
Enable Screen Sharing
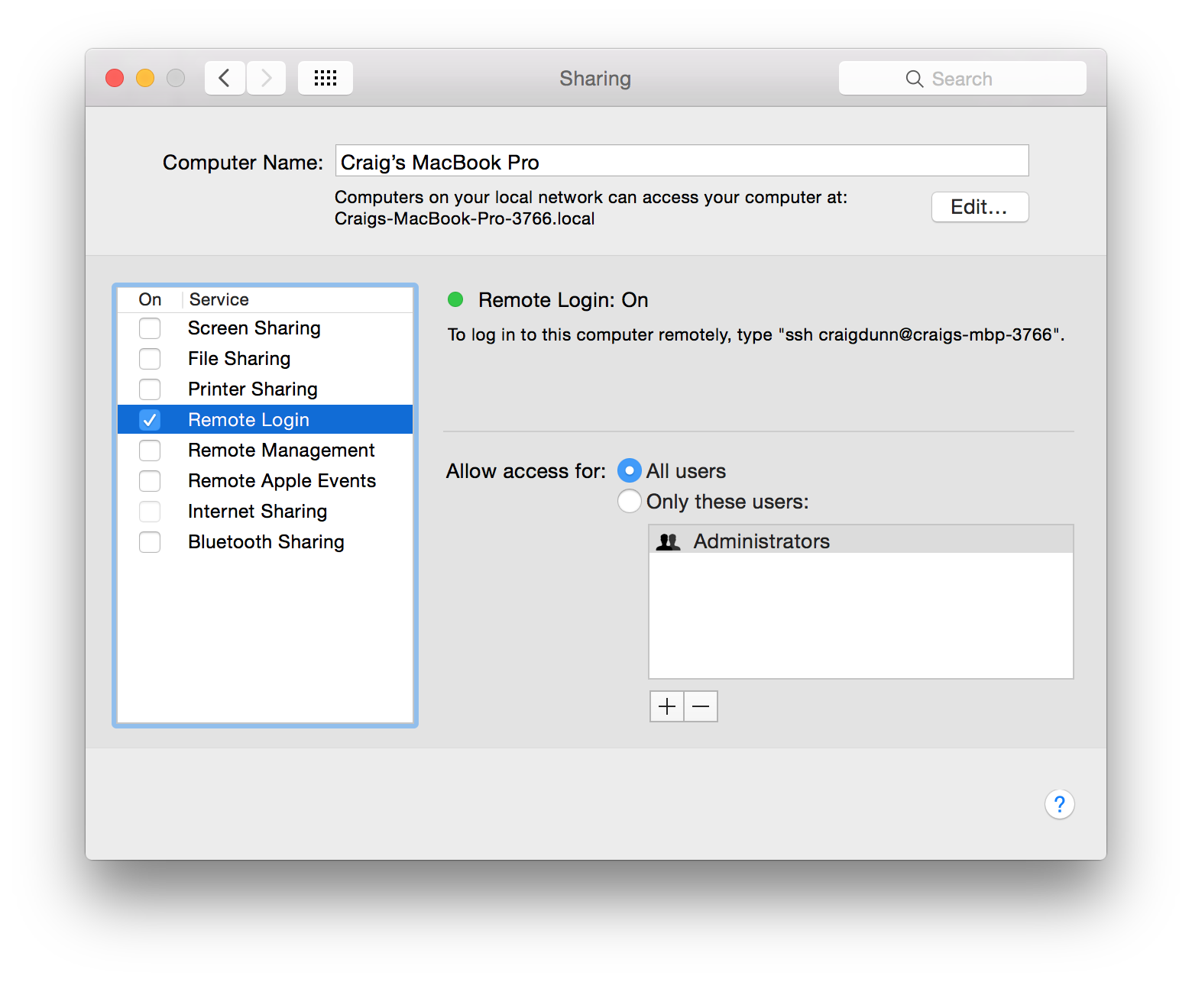click(150, 328)
